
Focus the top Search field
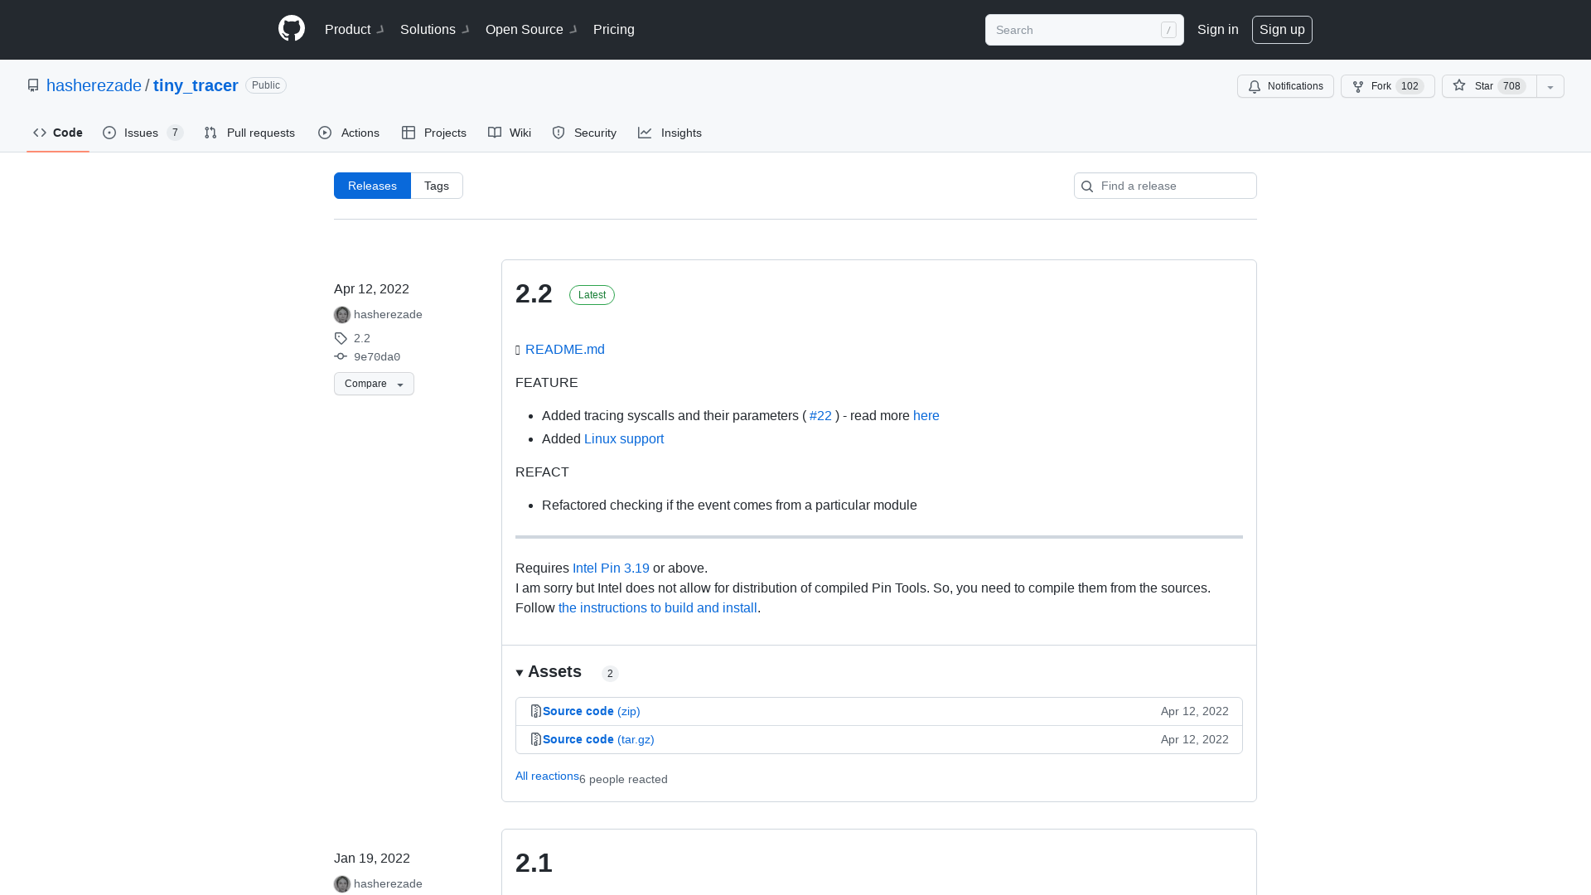[x=1084, y=30]
